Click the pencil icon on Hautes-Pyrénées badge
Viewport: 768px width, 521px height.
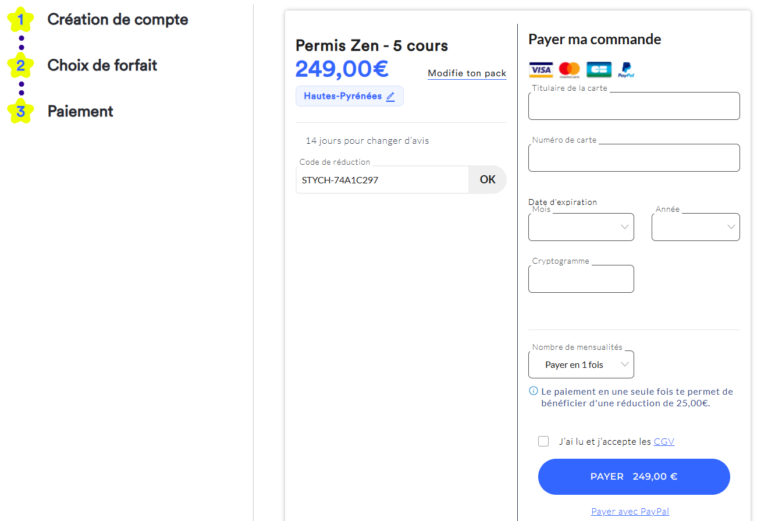pos(390,95)
